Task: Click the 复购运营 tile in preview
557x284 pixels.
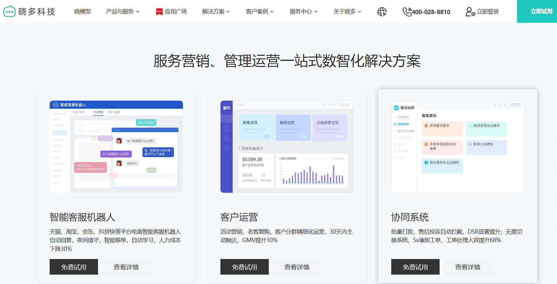Action: click(x=293, y=127)
